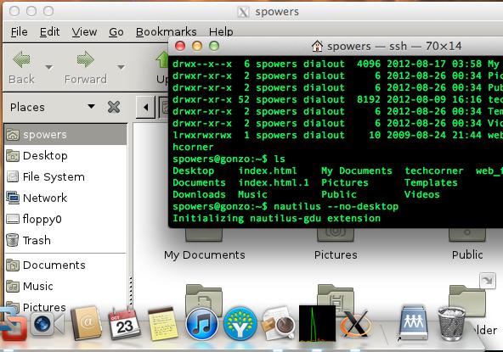Click the X11 icon in the Dock
The width and height of the screenshot is (503, 352).
click(355, 324)
